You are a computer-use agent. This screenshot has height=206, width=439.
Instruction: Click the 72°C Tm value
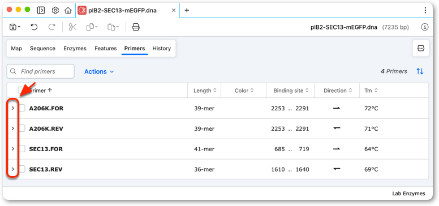click(371, 108)
